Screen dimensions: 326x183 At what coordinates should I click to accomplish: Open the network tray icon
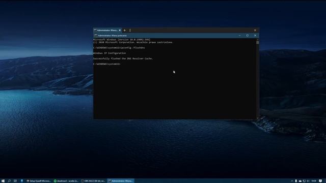pos(304,181)
